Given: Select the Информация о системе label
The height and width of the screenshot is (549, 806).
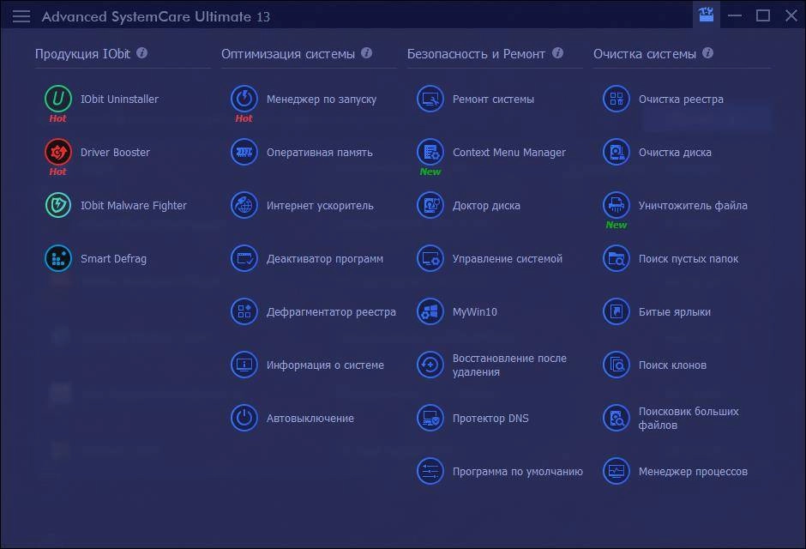Looking at the screenshot, I should (x=325, y=365).
